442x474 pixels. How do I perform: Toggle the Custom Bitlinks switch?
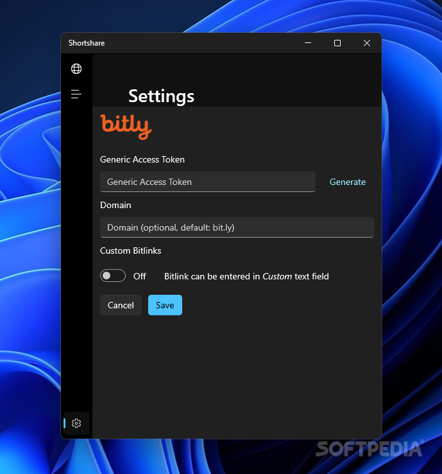coord(113,276)
